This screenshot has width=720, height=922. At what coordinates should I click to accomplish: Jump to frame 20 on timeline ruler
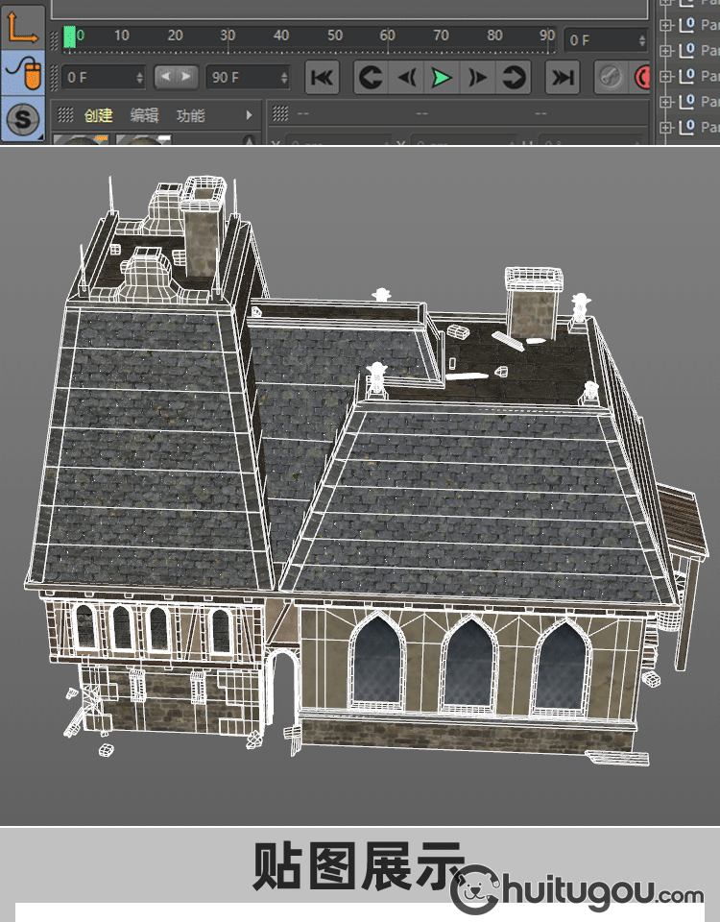point(175,36)
